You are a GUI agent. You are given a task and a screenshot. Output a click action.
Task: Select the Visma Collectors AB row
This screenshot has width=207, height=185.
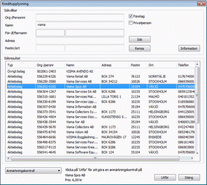pyautogui.click(x=101, y=127)
